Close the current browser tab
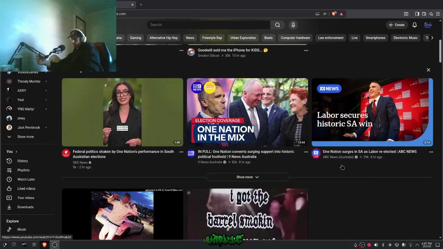443x249 pixels. (132, 4)
